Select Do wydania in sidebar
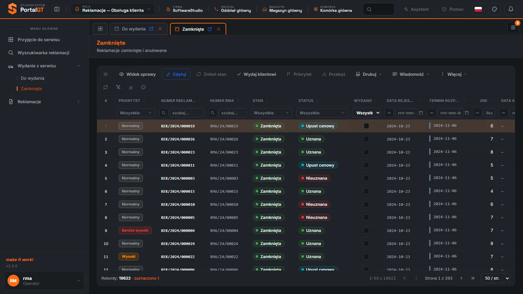The image size is (523, 294). [x=32, y=78]
